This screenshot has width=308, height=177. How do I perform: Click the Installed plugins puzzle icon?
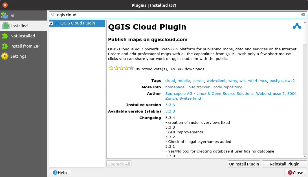(6, 26)
